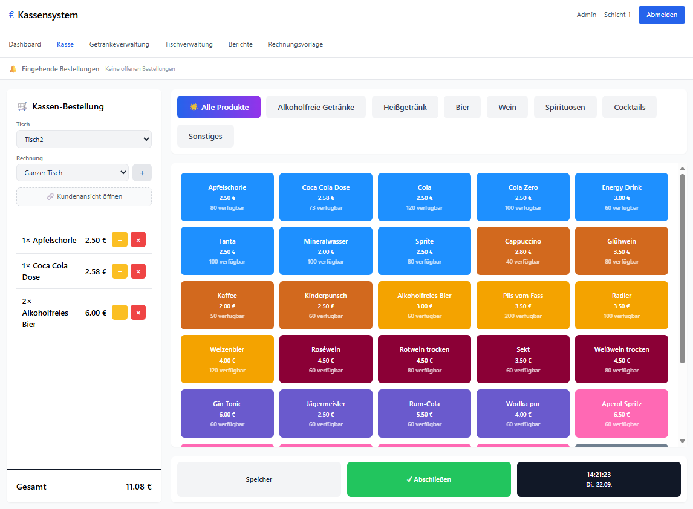Filter products by Wein

[x=507, y=107]
